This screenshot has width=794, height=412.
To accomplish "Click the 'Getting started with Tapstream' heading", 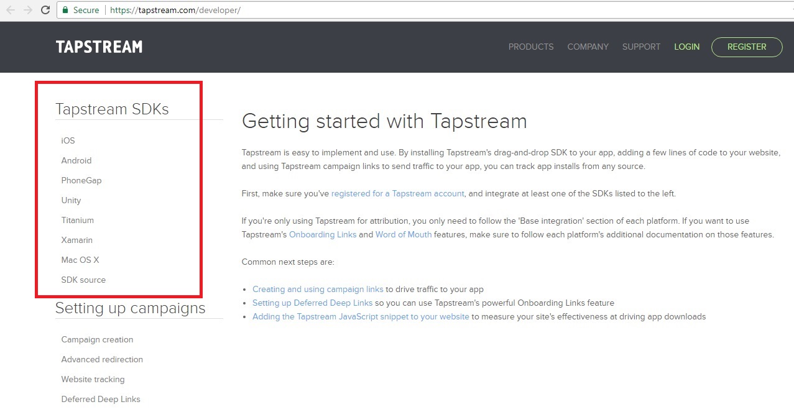I will (x=384, y=121).
